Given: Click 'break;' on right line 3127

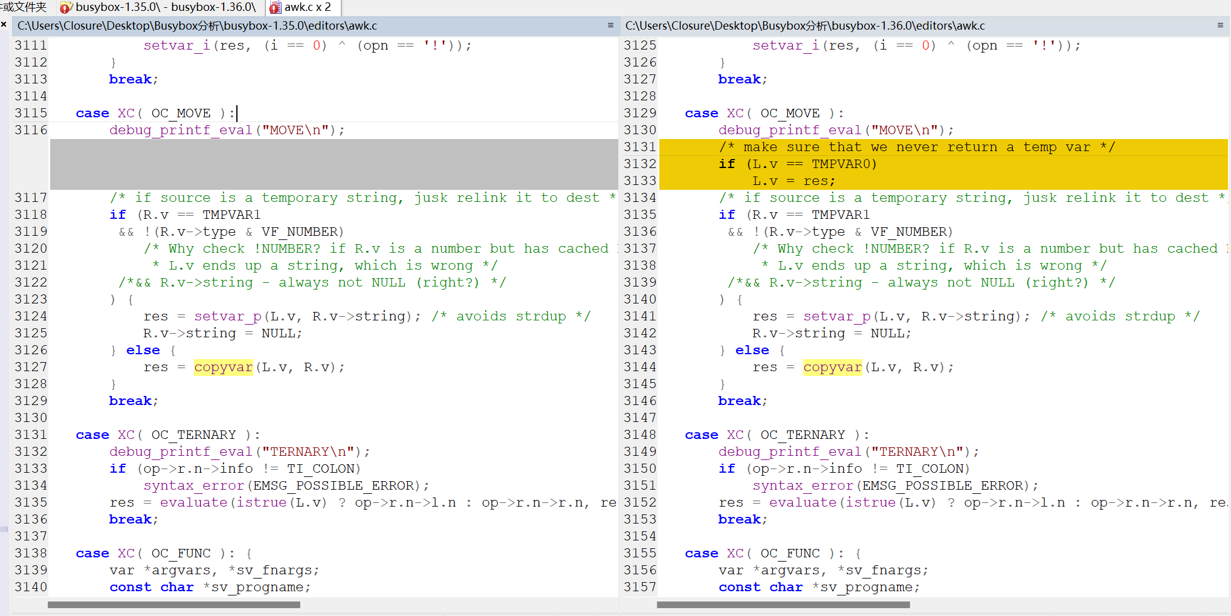Looking at the screenshot, I should [x=743, y=79].
